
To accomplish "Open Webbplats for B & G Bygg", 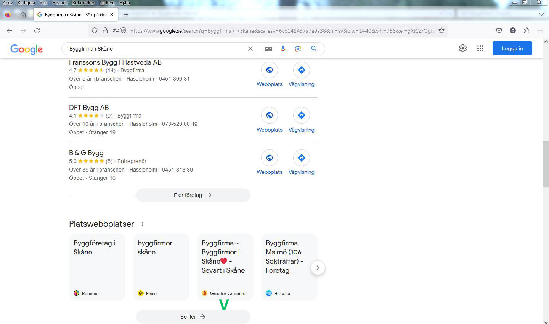I will point(270,163).
